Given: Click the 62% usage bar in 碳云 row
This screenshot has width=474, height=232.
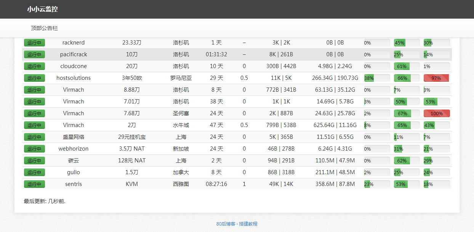Looking at the screenshot, I should [x=407, y=160].
